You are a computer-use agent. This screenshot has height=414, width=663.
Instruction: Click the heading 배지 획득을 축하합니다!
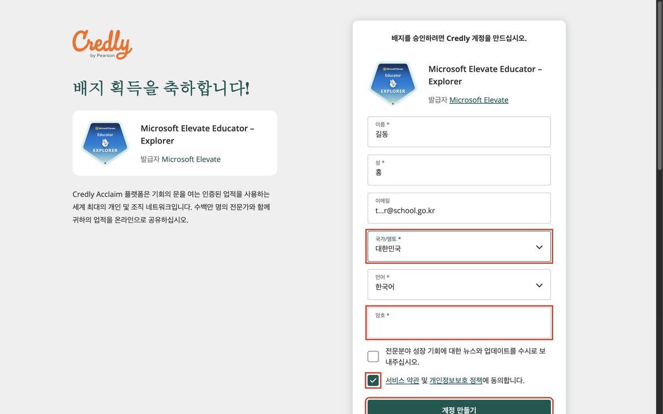[x=161, y=88]
